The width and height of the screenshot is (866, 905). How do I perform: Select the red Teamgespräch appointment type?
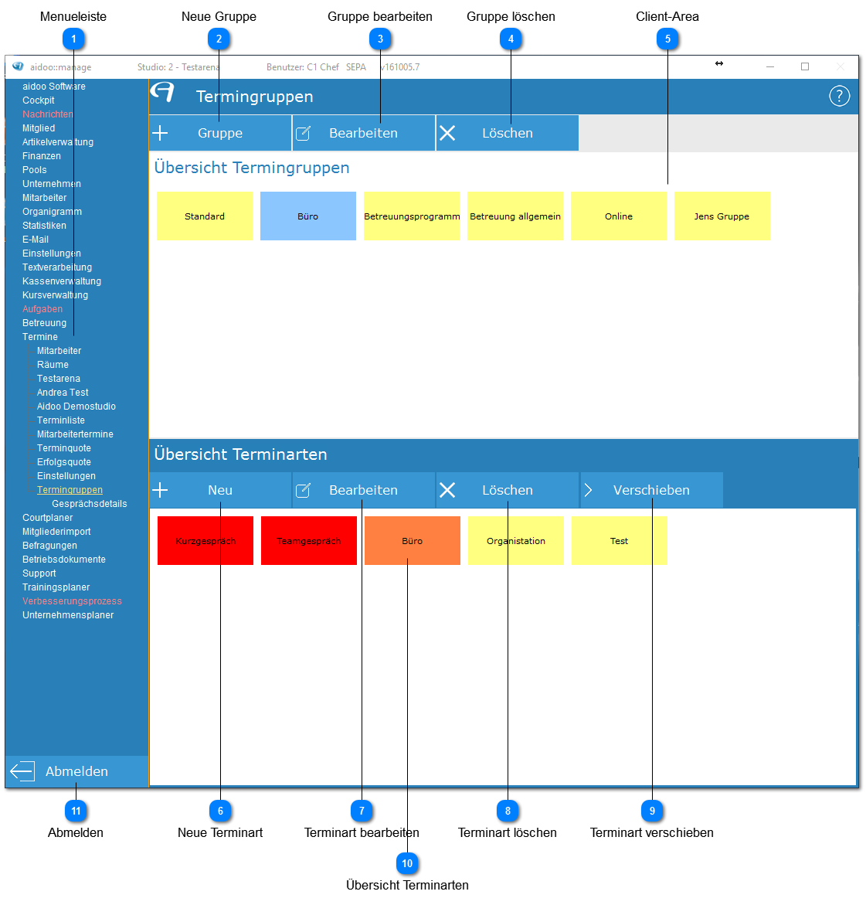pyautogui.click(x=309, y=542)
